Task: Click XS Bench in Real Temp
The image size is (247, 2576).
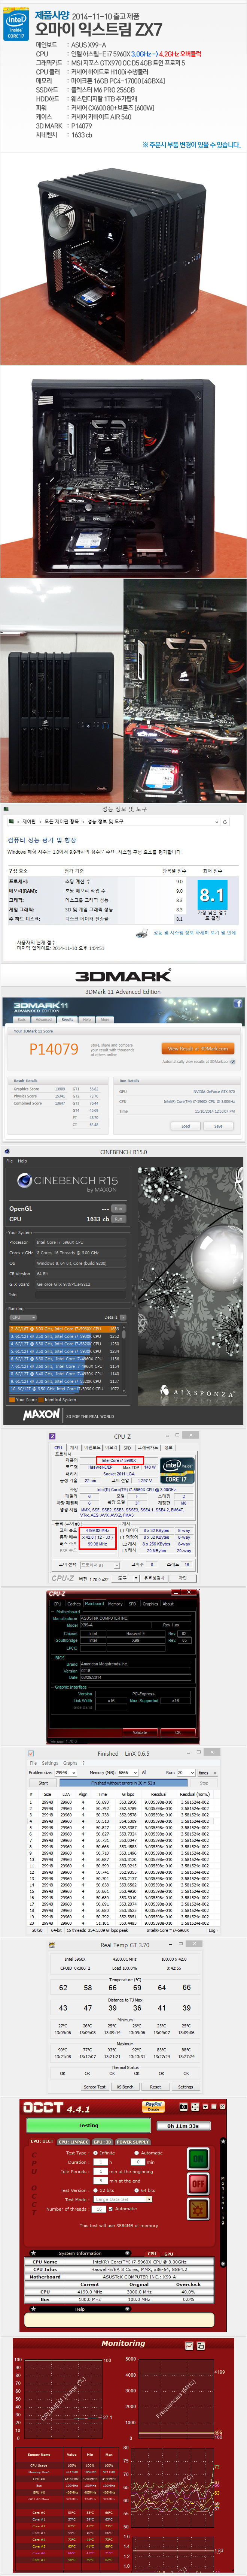Action: coord(125,2087)
